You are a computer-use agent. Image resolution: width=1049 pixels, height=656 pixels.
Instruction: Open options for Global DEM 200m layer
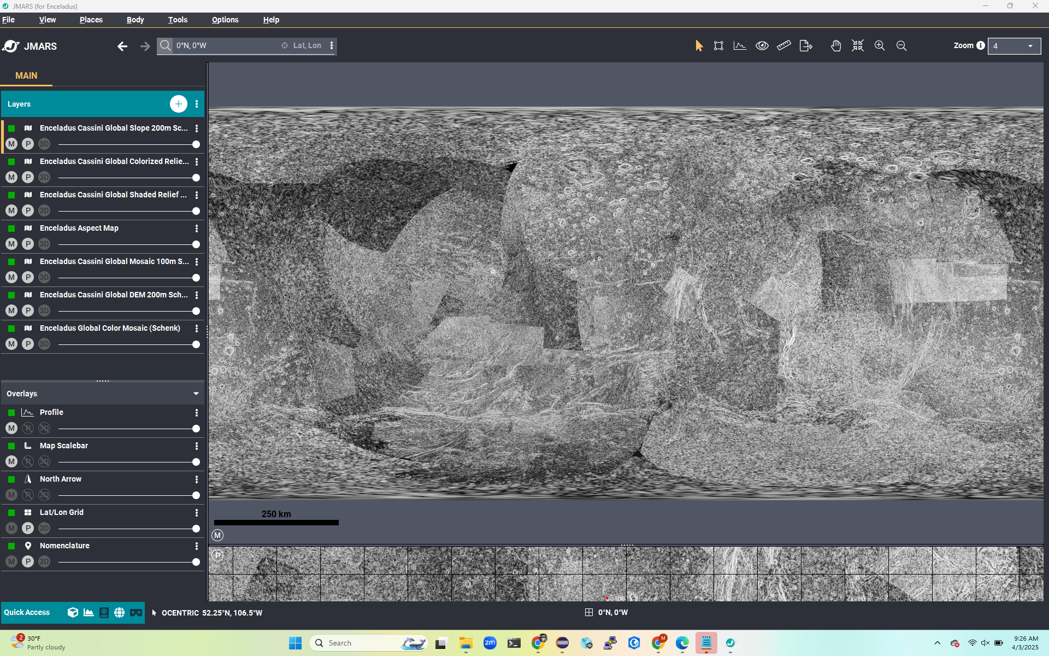click(x=197, y=295)
